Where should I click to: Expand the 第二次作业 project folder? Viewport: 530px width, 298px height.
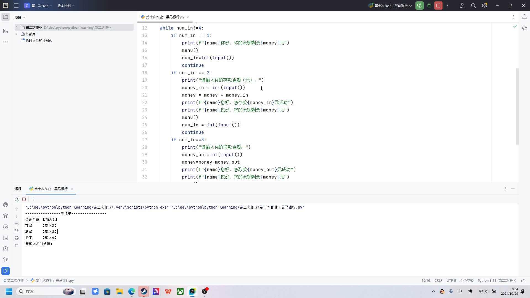point(17,27)
